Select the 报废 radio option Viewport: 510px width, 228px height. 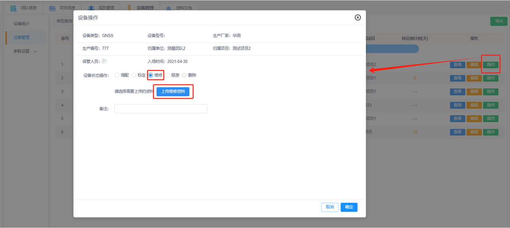pyautogui.click(x=167, y=75)
